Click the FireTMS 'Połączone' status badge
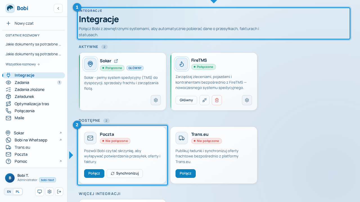Screen dimensions: 360x202 (204, 67)
